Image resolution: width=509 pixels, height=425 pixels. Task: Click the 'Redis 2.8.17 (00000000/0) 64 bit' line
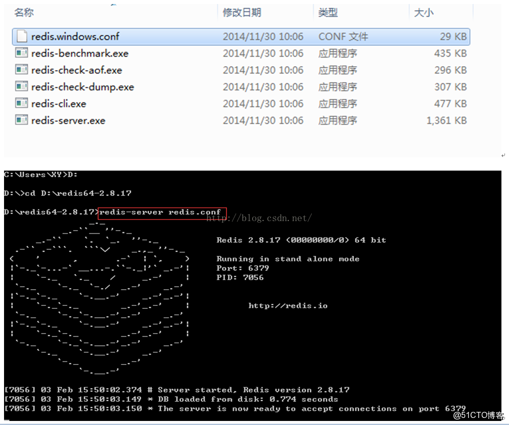click(301, 240)
